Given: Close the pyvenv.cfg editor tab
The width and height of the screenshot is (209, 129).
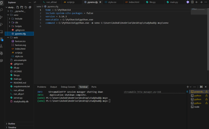Looking at the screenshot, I should (100, 2).
